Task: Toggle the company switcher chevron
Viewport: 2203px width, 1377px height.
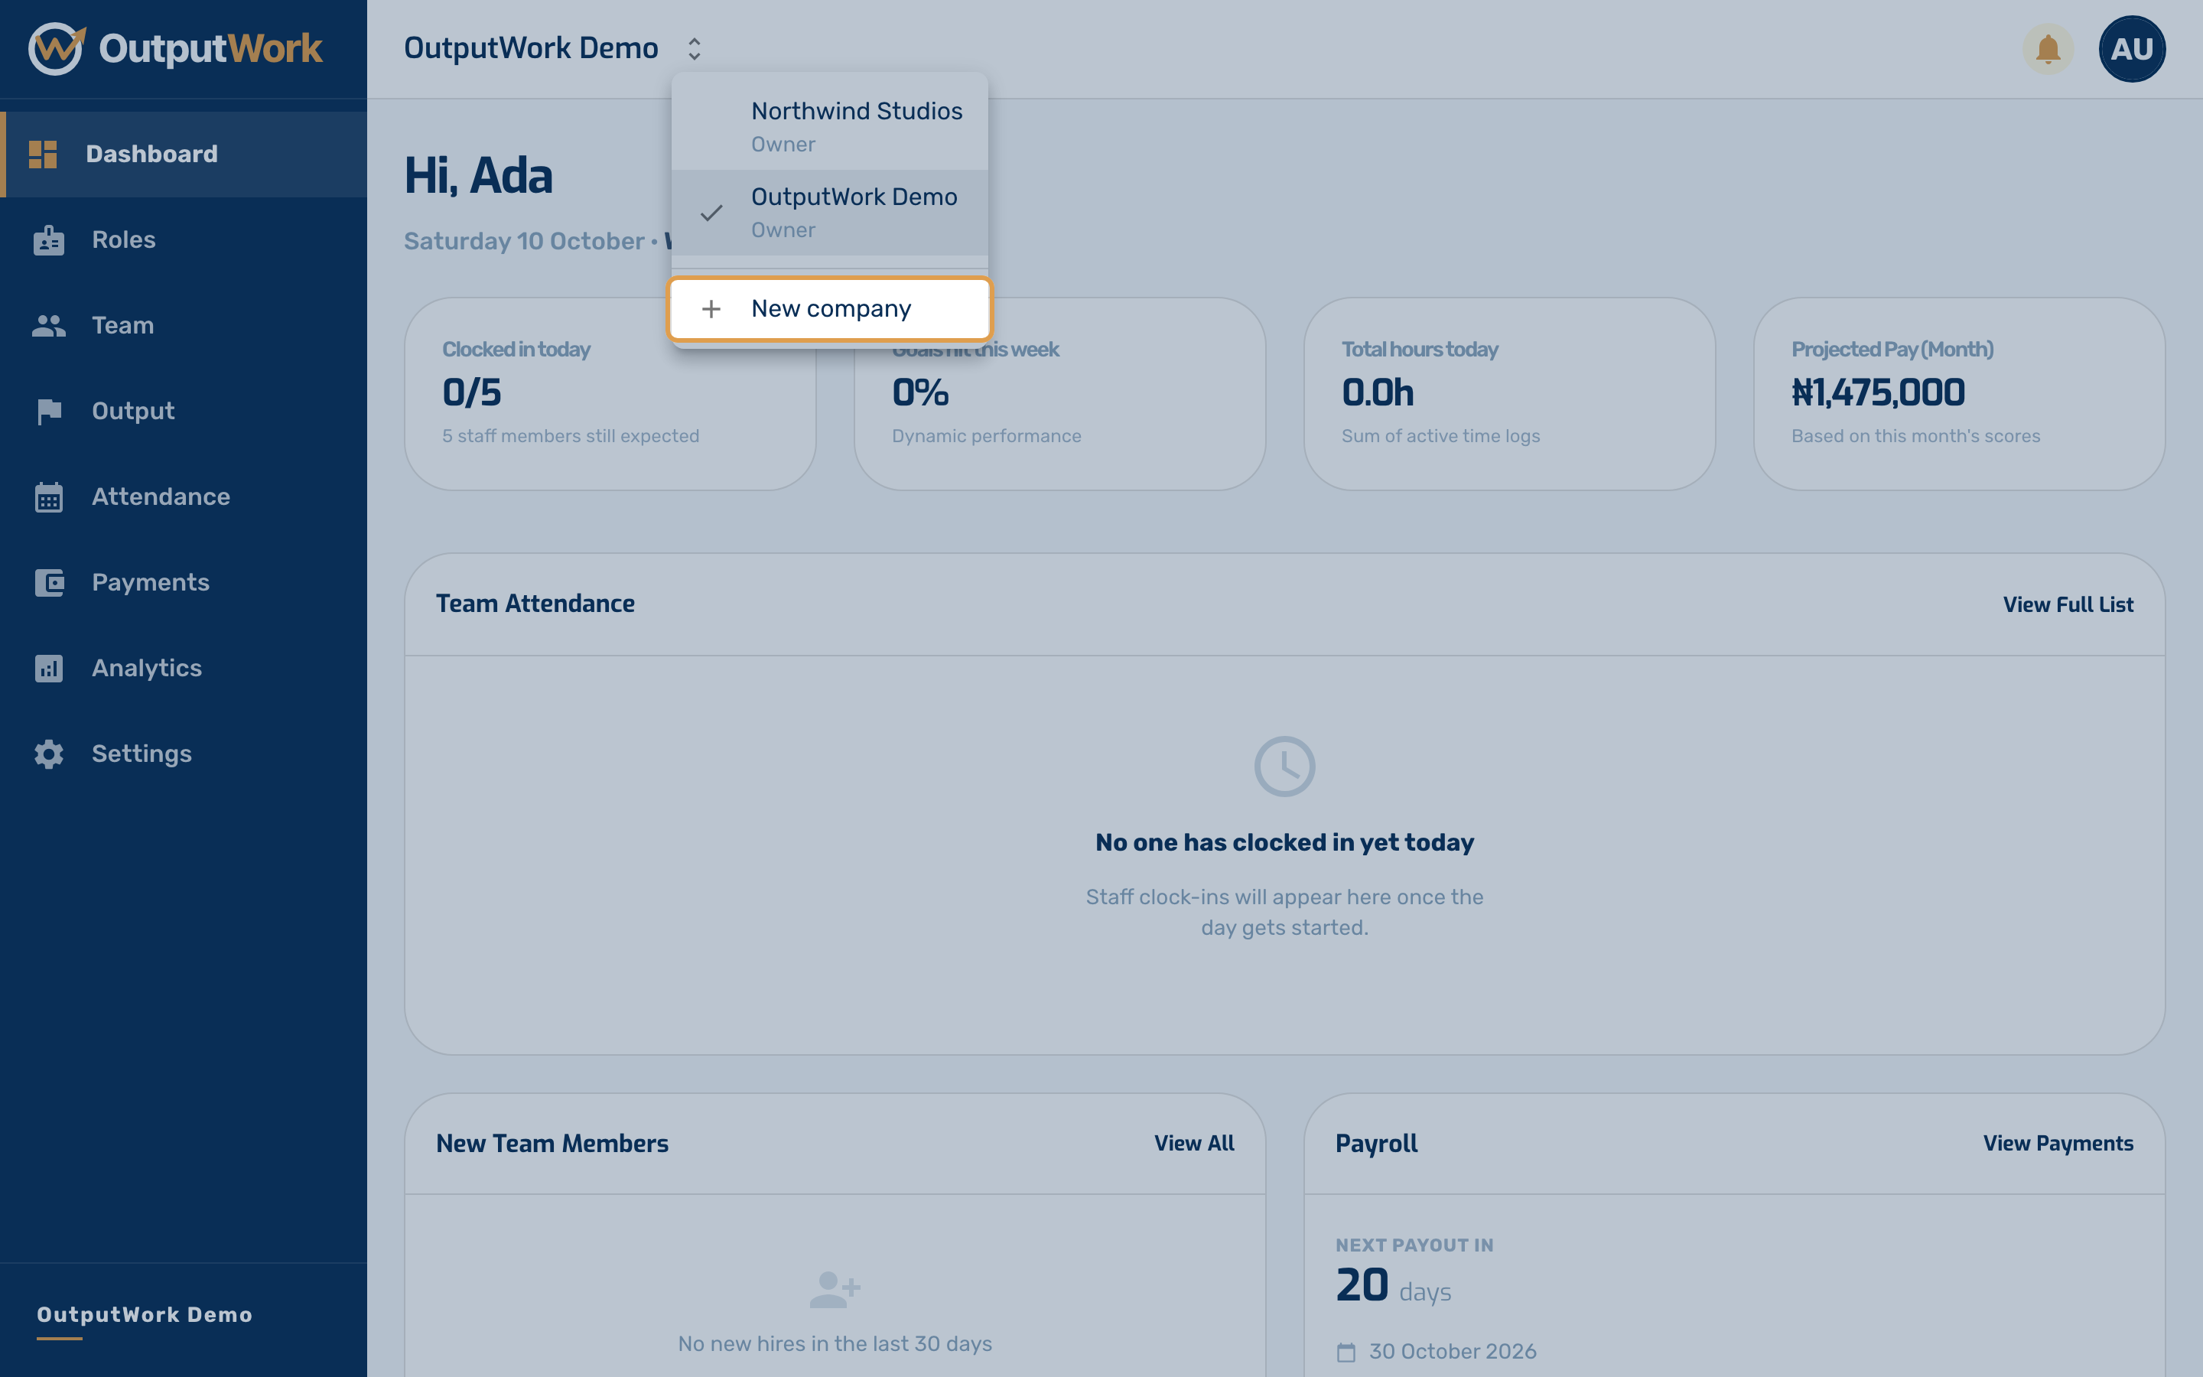Action: pyautogui.click(x=695, y=48)
